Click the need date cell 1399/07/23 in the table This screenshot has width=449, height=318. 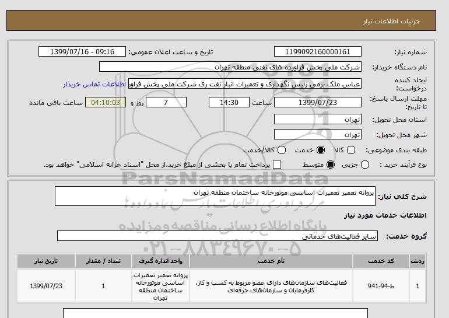click(x=46, y=286)
